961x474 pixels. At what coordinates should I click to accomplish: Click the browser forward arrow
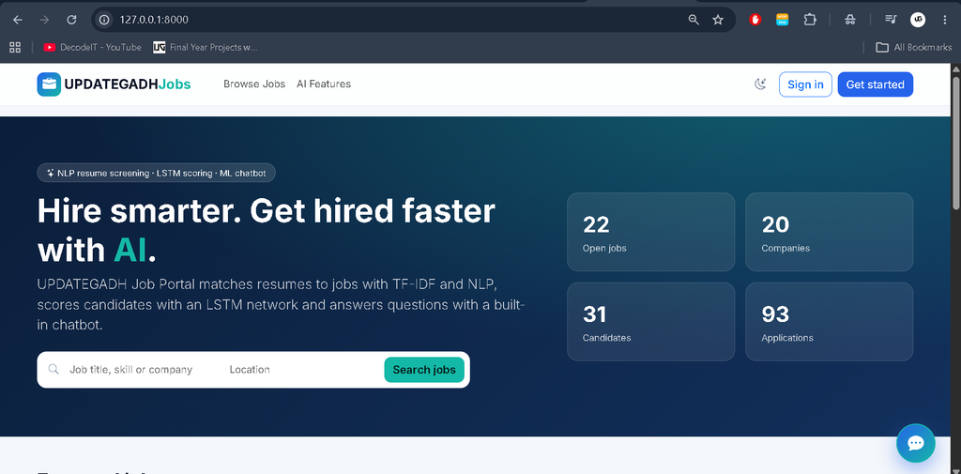[44, 20]
